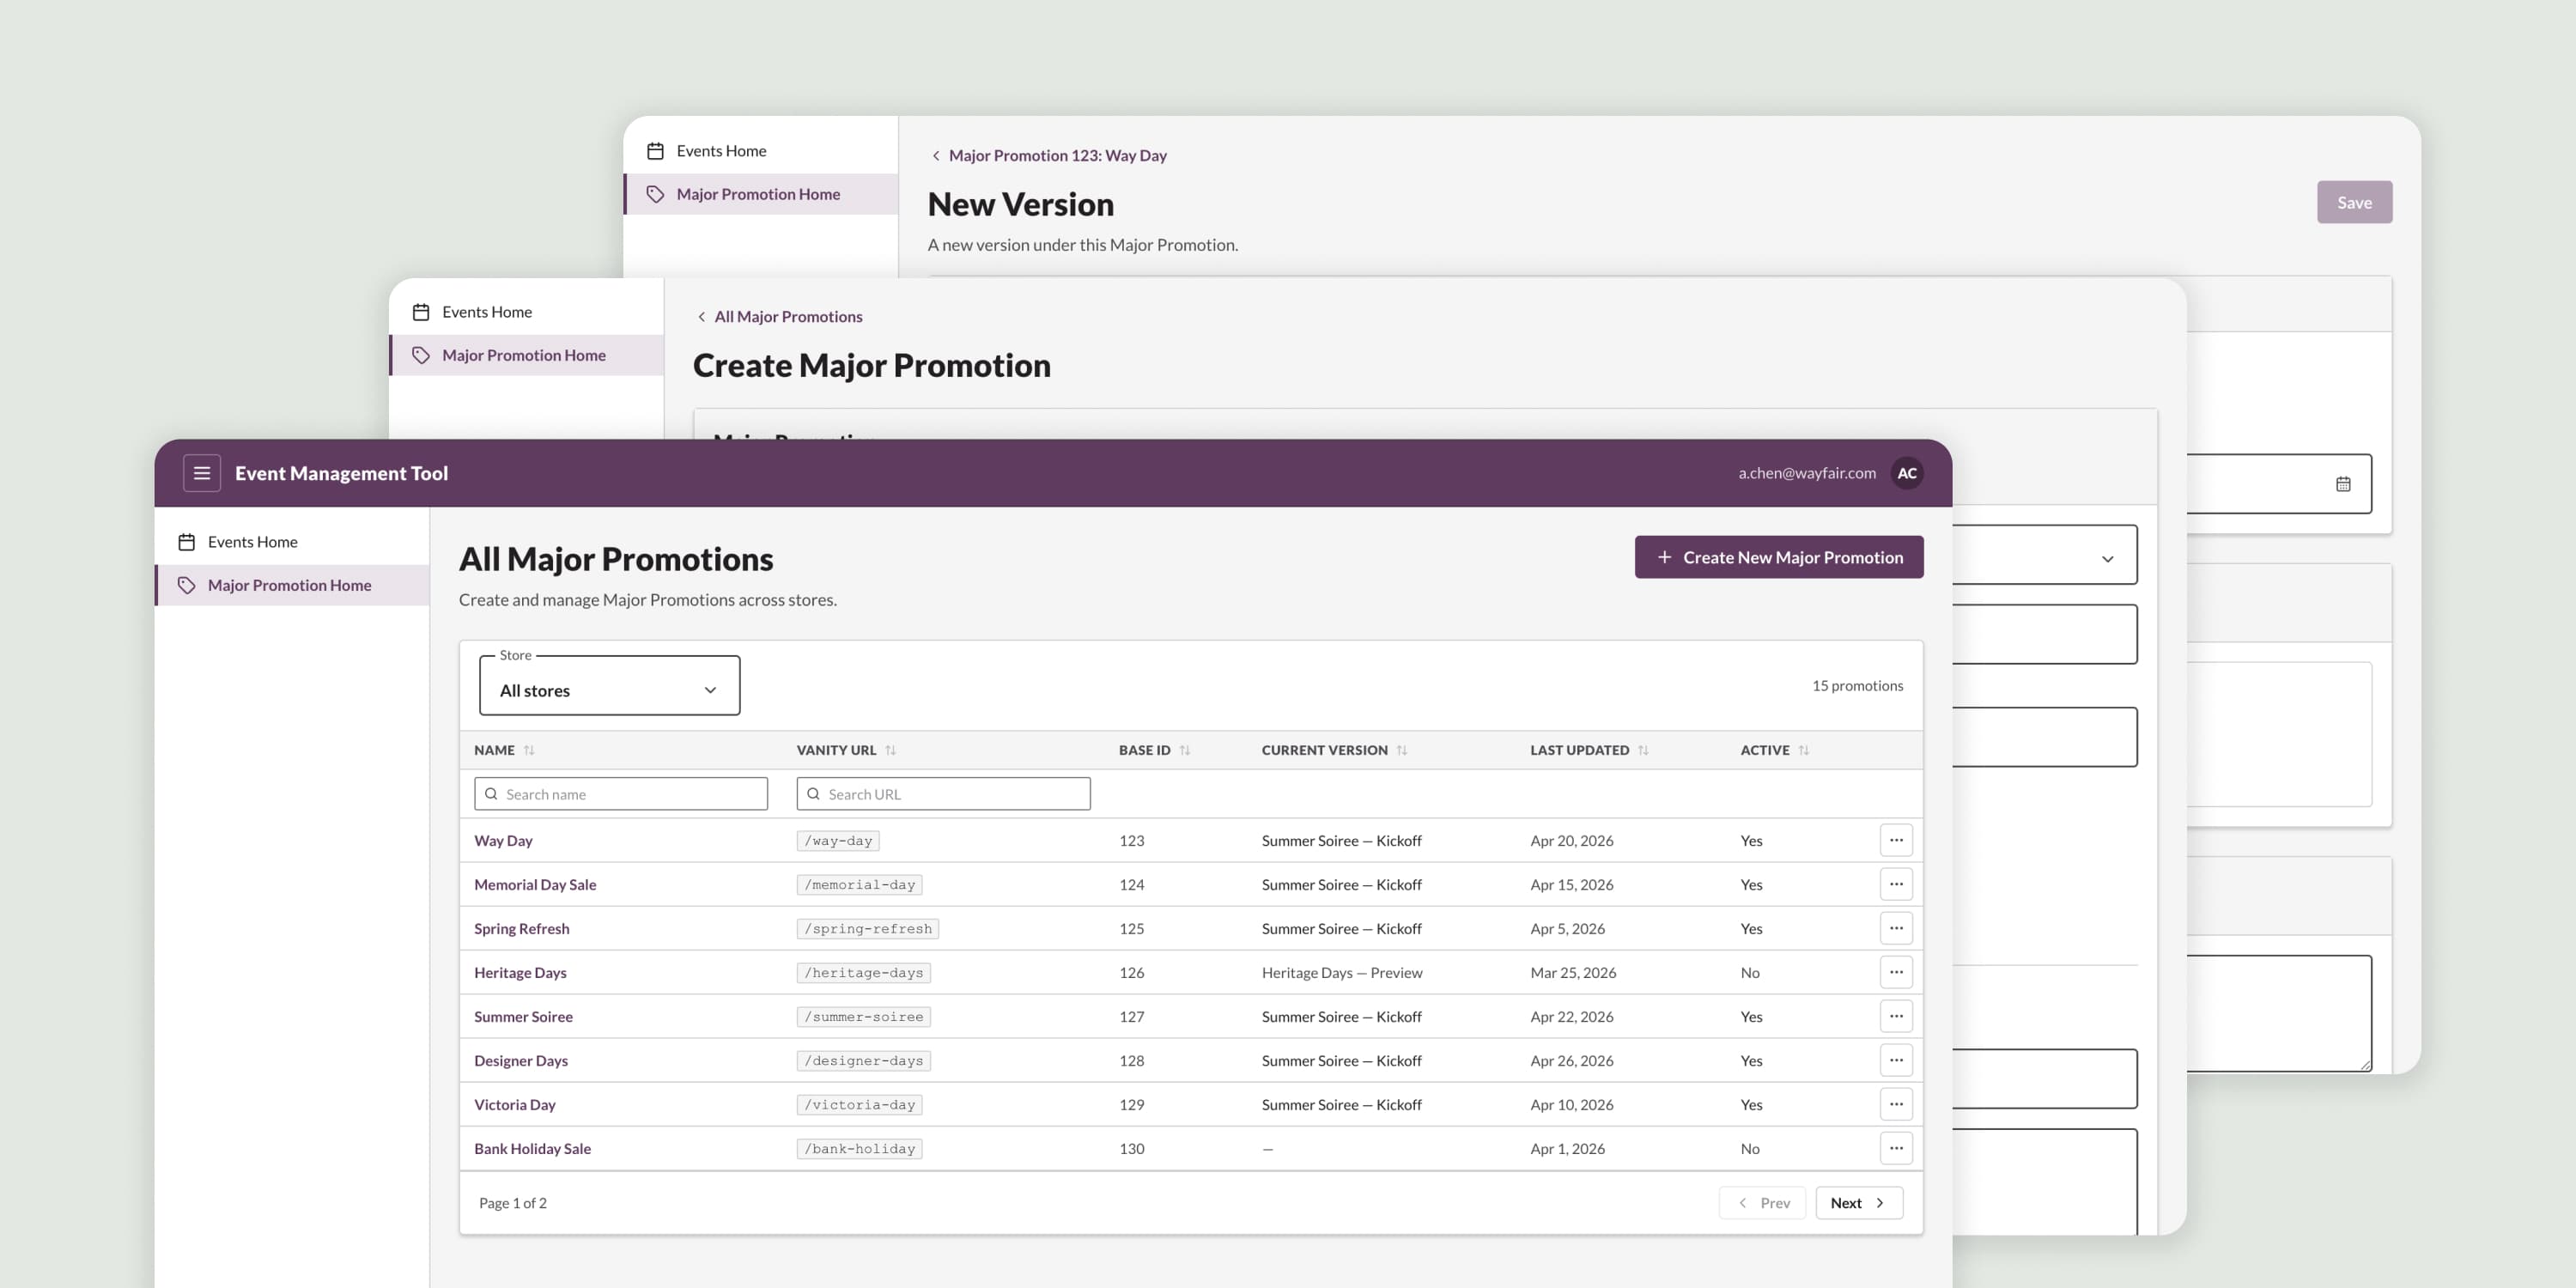Click the Mar 25, 2026 date cell
Viewport: 2576px width, 1288px height.
pyautogui.click(x=1573, y=973)
